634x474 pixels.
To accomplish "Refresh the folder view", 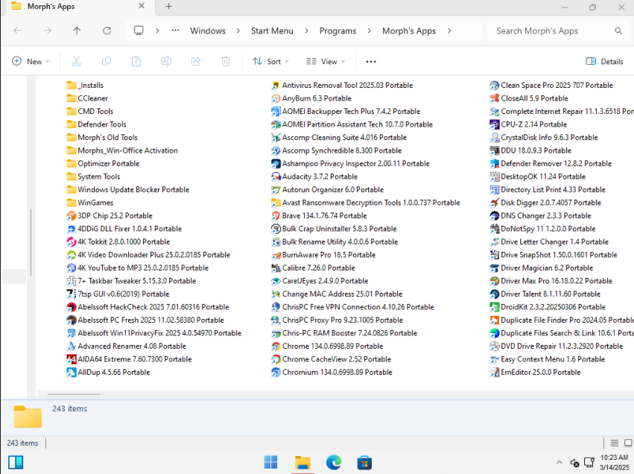I will click(x=107, y=31).
